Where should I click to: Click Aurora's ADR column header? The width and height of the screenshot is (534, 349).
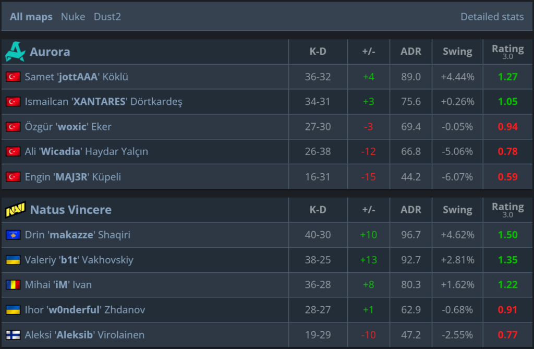point(411,52)
